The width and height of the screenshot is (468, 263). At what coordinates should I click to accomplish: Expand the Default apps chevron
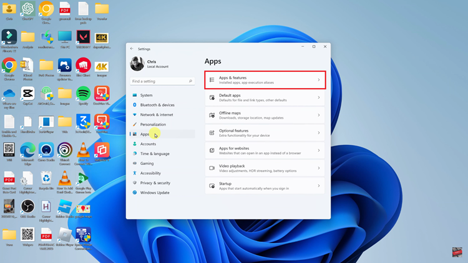(318, 97)
